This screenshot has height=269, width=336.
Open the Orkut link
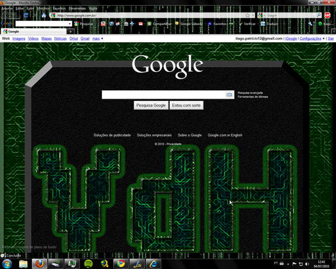(74, 39)
